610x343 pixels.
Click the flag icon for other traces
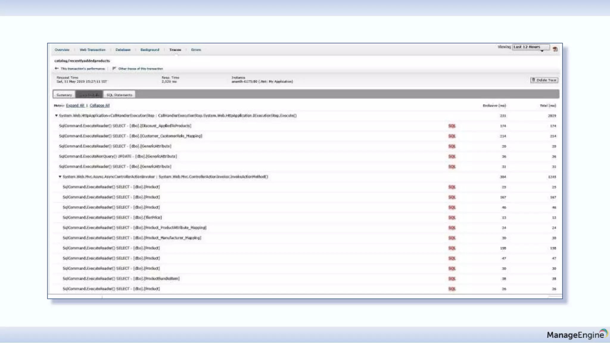click(114, 68)
